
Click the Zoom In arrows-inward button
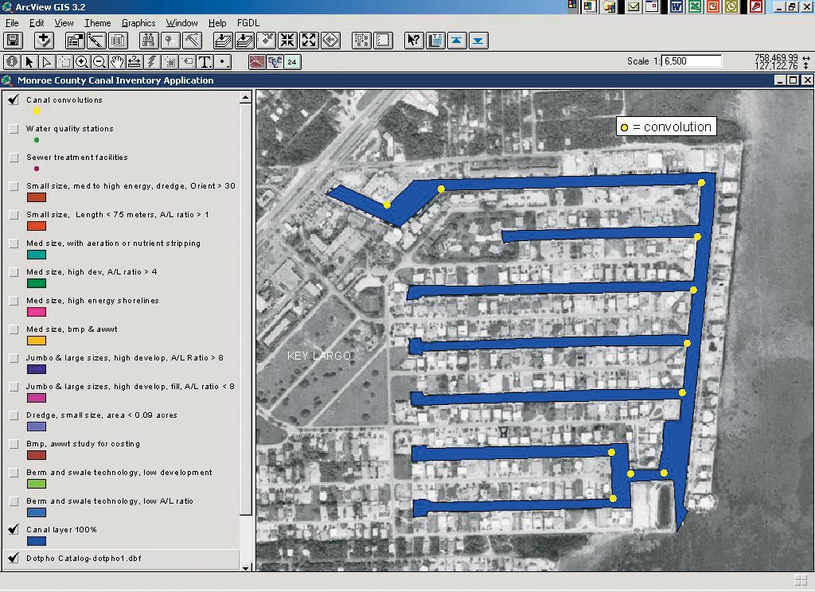click(287, 40)
